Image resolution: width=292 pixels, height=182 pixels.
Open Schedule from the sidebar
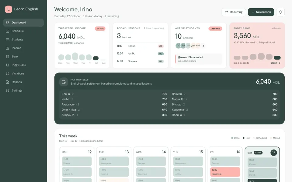[x=23, y=31]
